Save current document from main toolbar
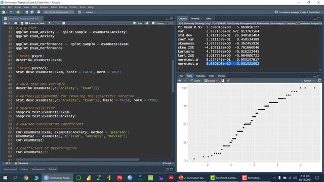Viewport: 324px width, 182px height. point(27,12)
